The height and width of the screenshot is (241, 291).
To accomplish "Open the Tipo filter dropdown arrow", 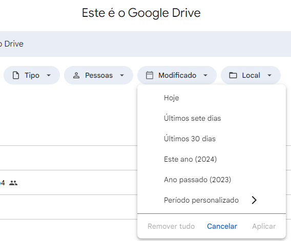I will coord(49,75).
